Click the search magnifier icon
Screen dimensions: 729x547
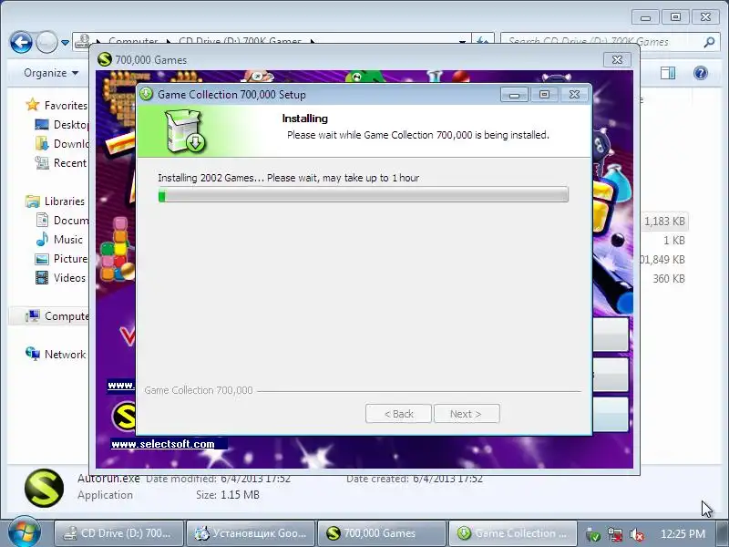tap(709, 42)
